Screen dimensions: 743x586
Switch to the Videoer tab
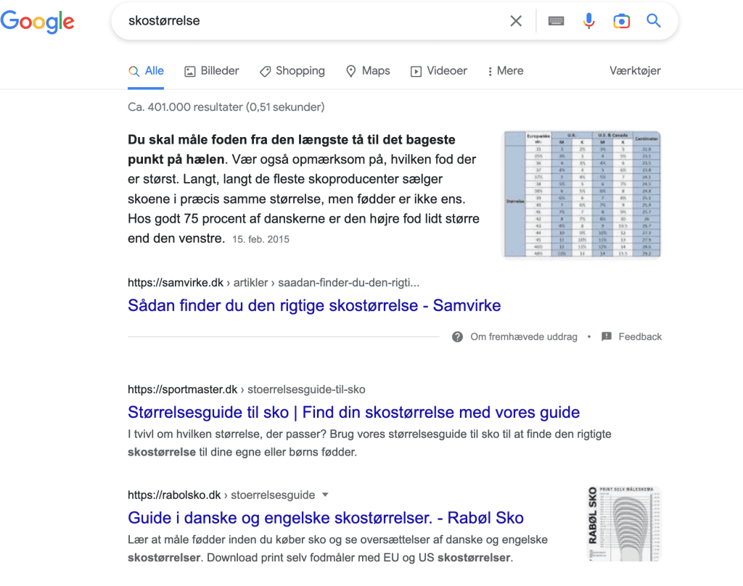point(439,71)
